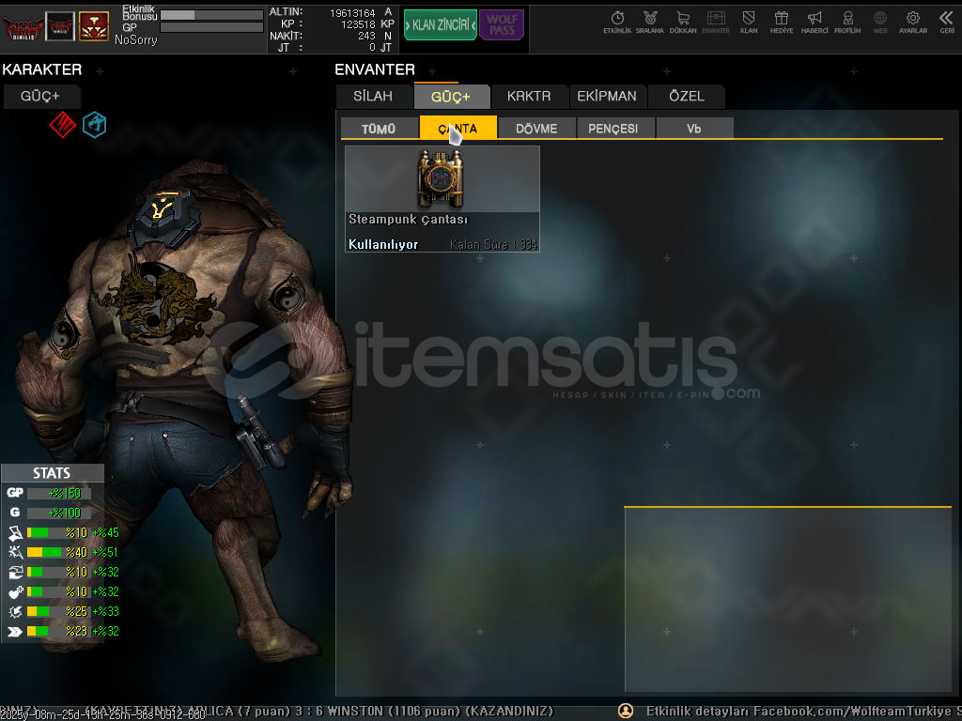Click the ALTIN value 19613164
The width and height of the screenshot is (962, 721).
[x=352, y=13]
